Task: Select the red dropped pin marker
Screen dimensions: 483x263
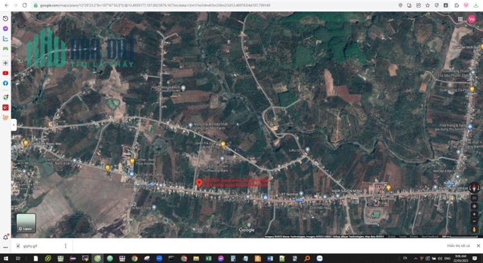Action: coord(199,183)
